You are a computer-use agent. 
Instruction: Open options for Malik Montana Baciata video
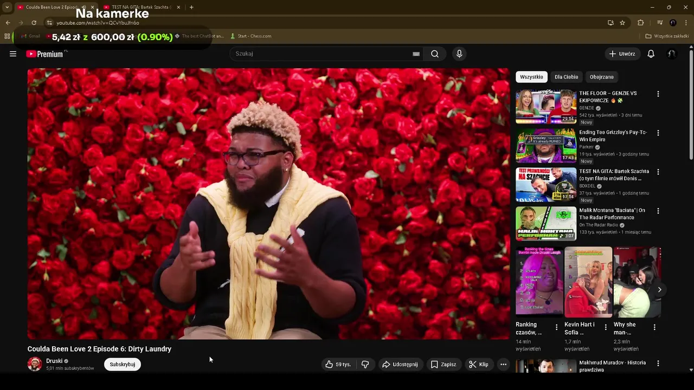tap(658, 211)
